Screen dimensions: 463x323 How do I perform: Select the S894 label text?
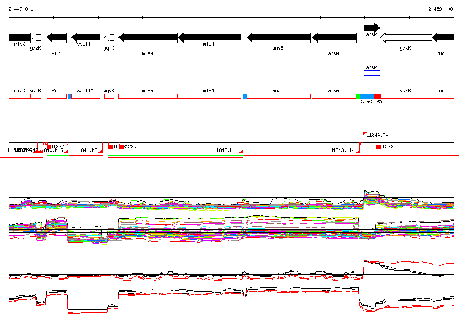(x=366, y=101)
